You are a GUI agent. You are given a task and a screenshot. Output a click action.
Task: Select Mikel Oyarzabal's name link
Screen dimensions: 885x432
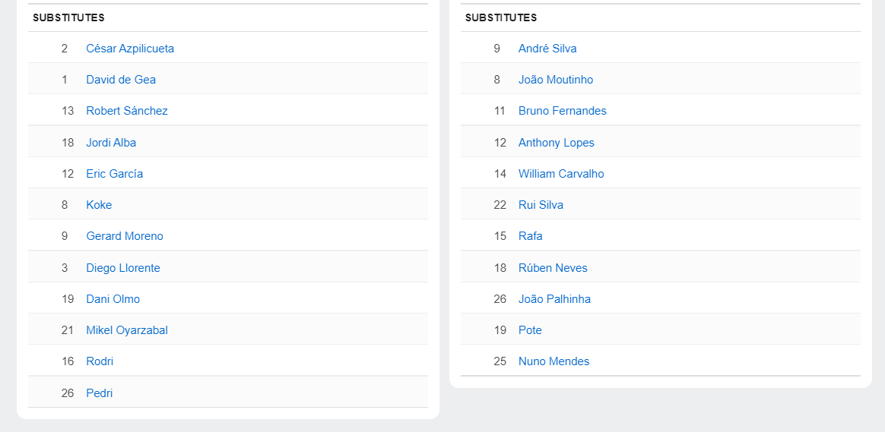pos(127,330)
